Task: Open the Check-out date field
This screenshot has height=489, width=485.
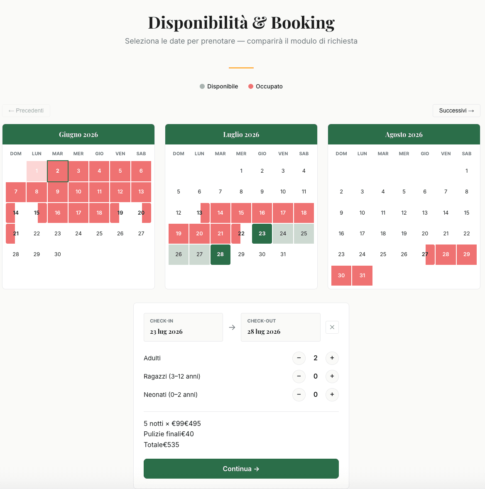Action: [281, 327]
